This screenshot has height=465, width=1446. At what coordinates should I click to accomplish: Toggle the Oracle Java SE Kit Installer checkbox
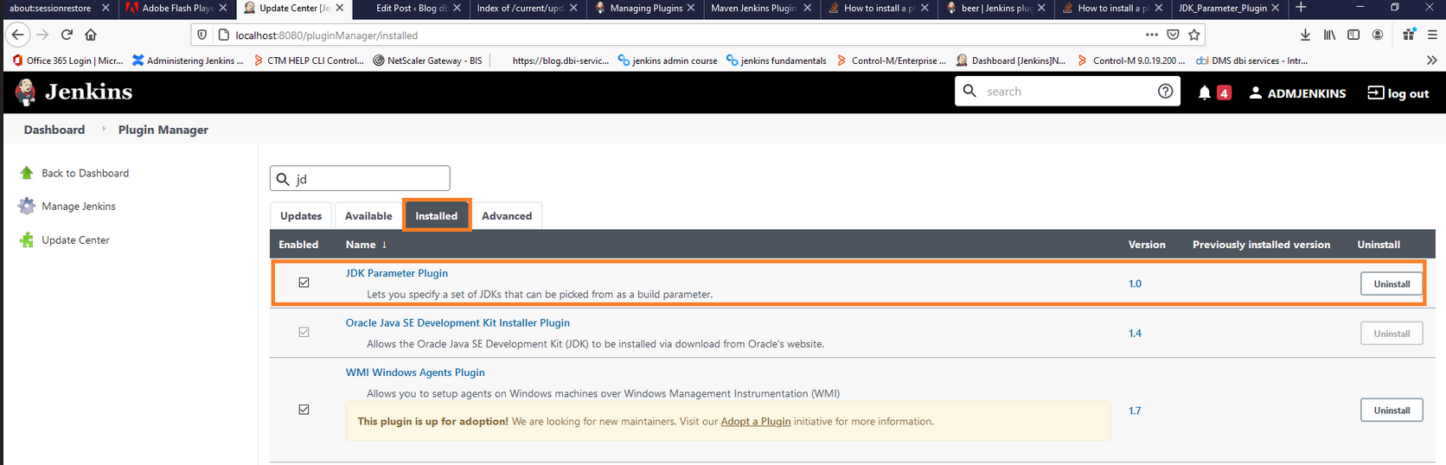tap(304, 332)
